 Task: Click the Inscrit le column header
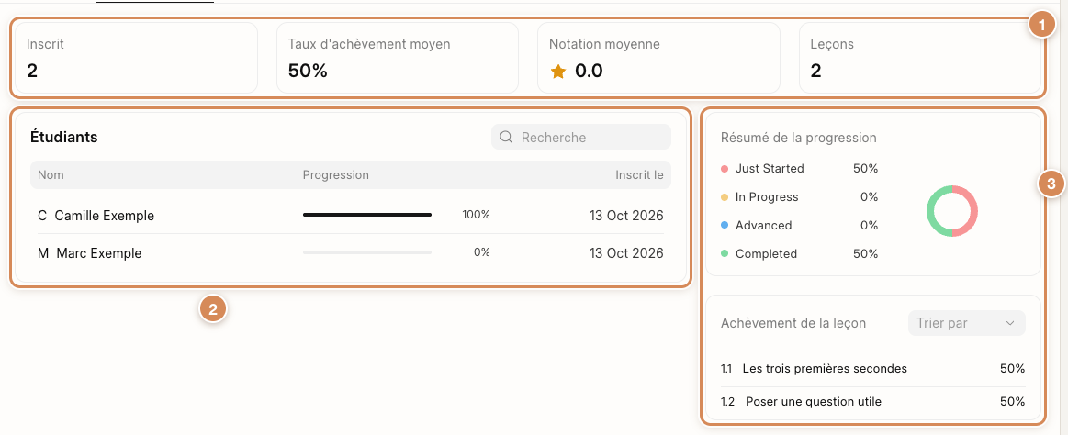(x=639, y=175)
